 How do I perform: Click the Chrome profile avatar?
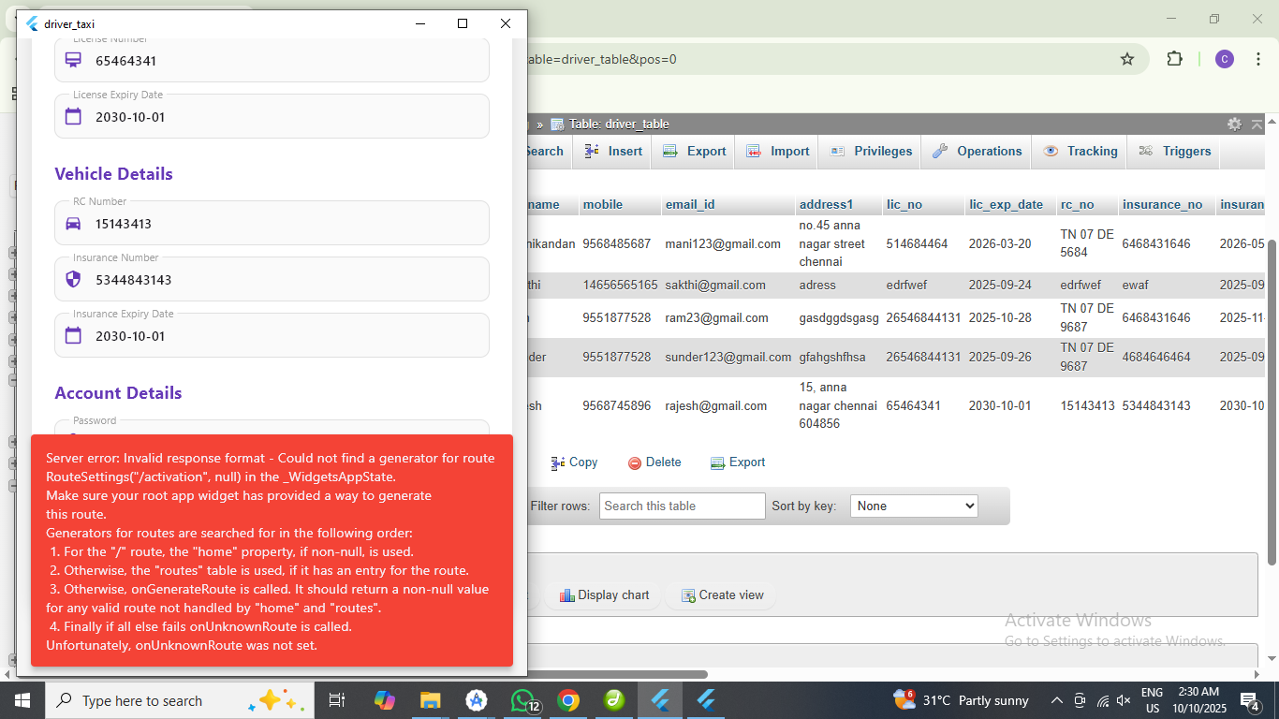click(1224, 59)
